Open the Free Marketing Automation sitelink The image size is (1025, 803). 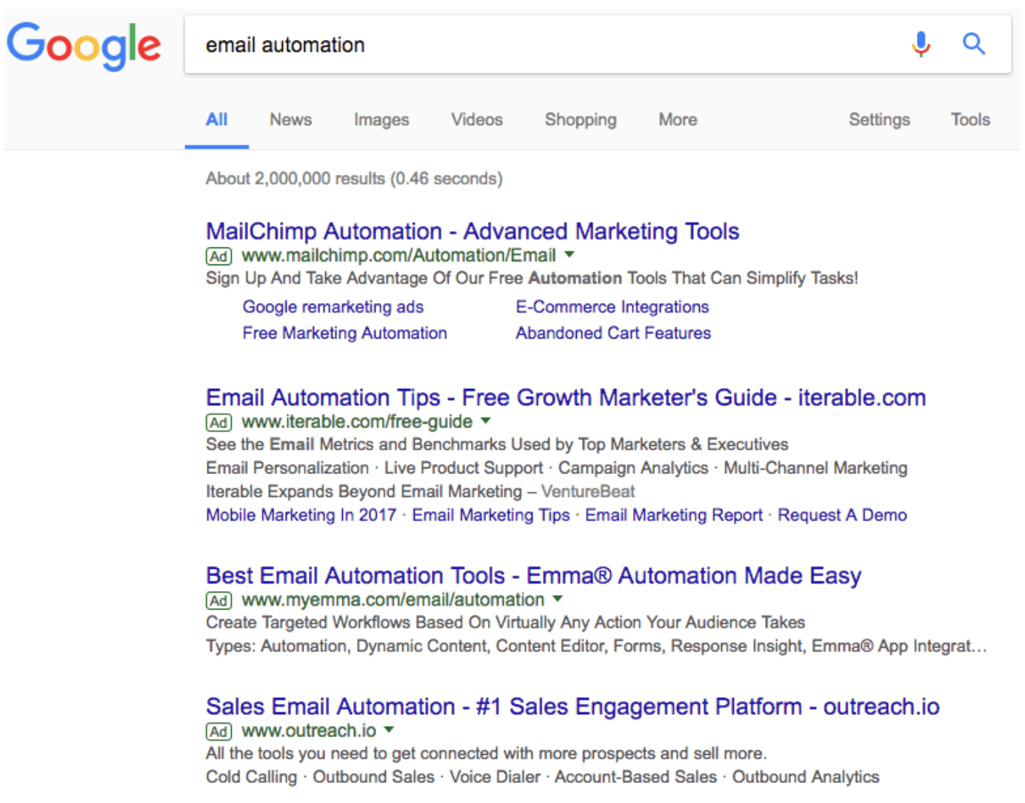click(x=345, y=333)
